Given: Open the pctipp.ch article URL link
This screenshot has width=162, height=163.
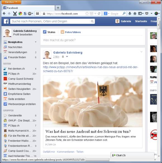Looking at the screenshot, I should click(x=90, y=69).
